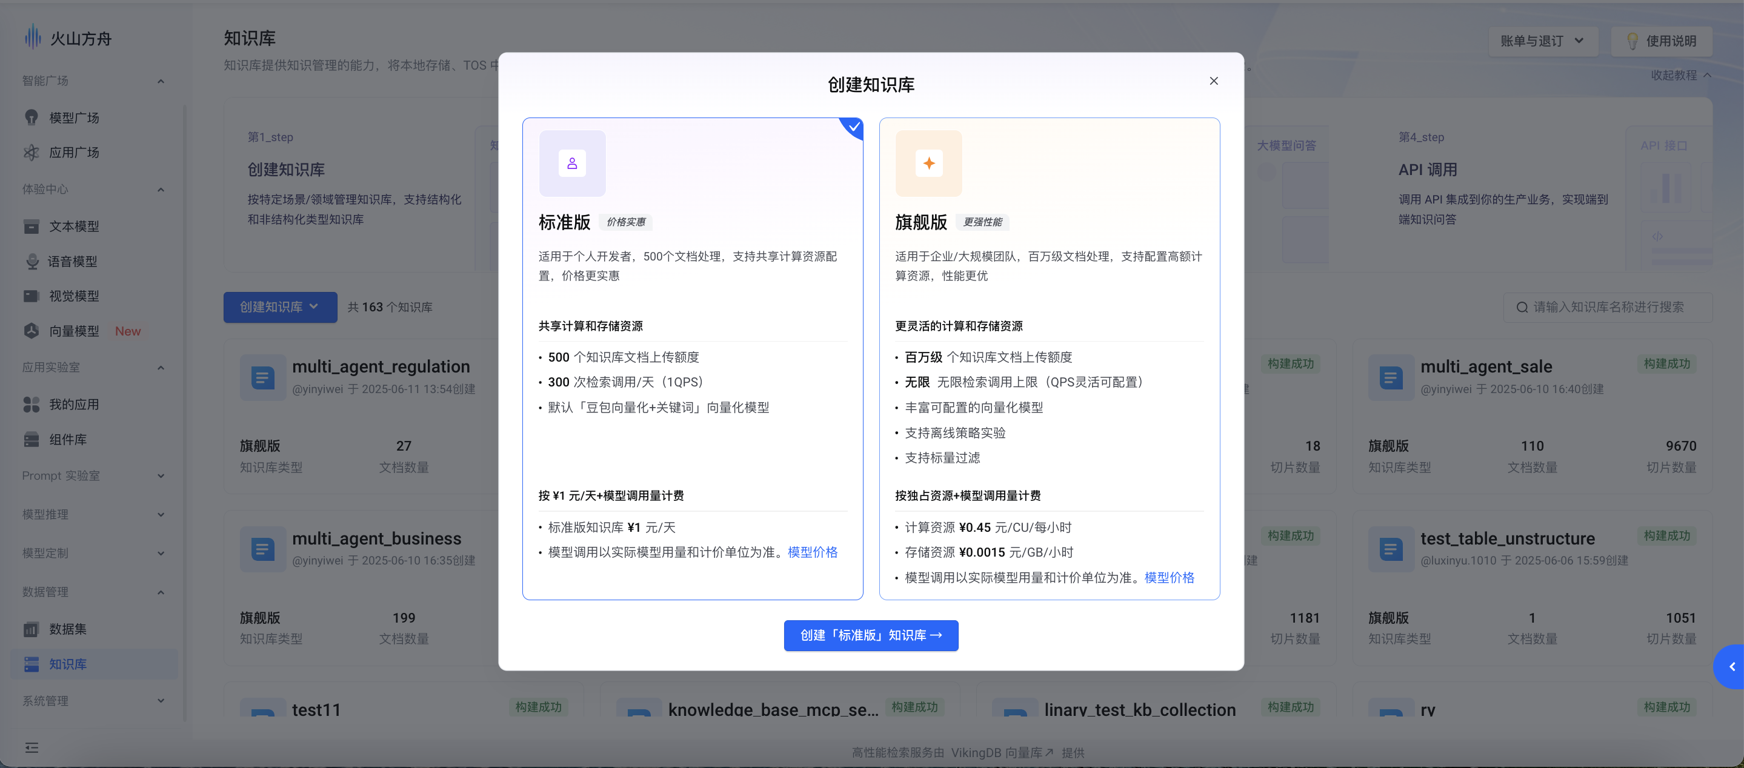Click the 文本模型 sidebar icon
This screenshot has height=768, width=1744.
pyautogui.click(x=31, y=226)
